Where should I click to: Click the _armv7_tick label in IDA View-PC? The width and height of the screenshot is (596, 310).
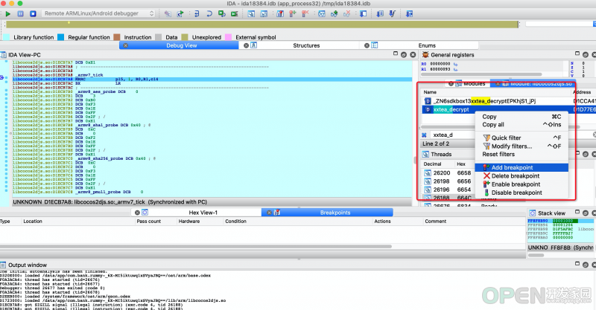tap(90, 75)
